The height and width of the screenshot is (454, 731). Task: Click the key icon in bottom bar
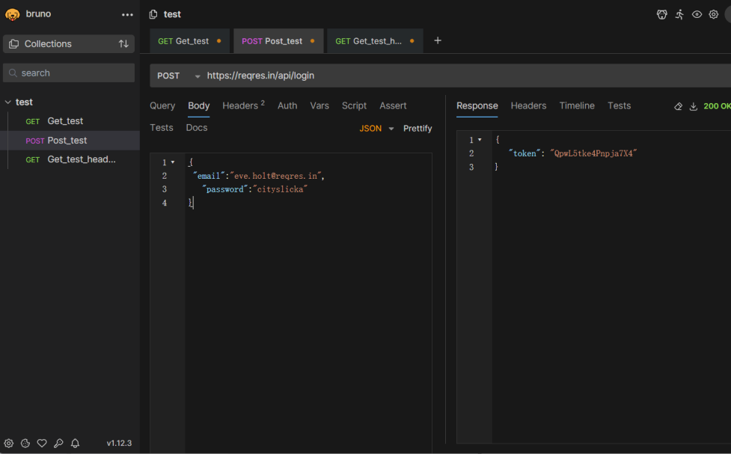tap(58, 444)
